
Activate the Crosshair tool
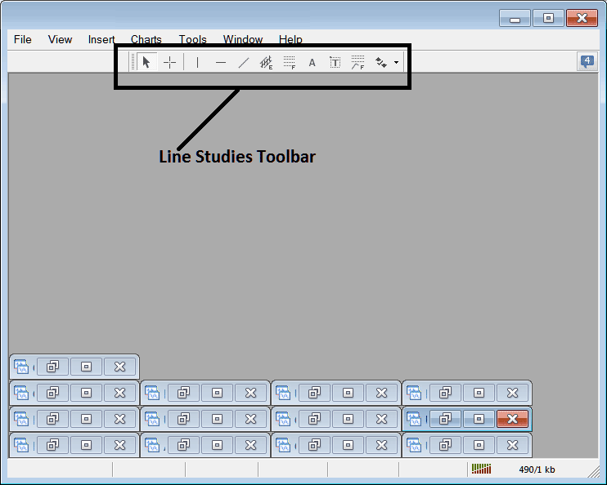[169, 62]
